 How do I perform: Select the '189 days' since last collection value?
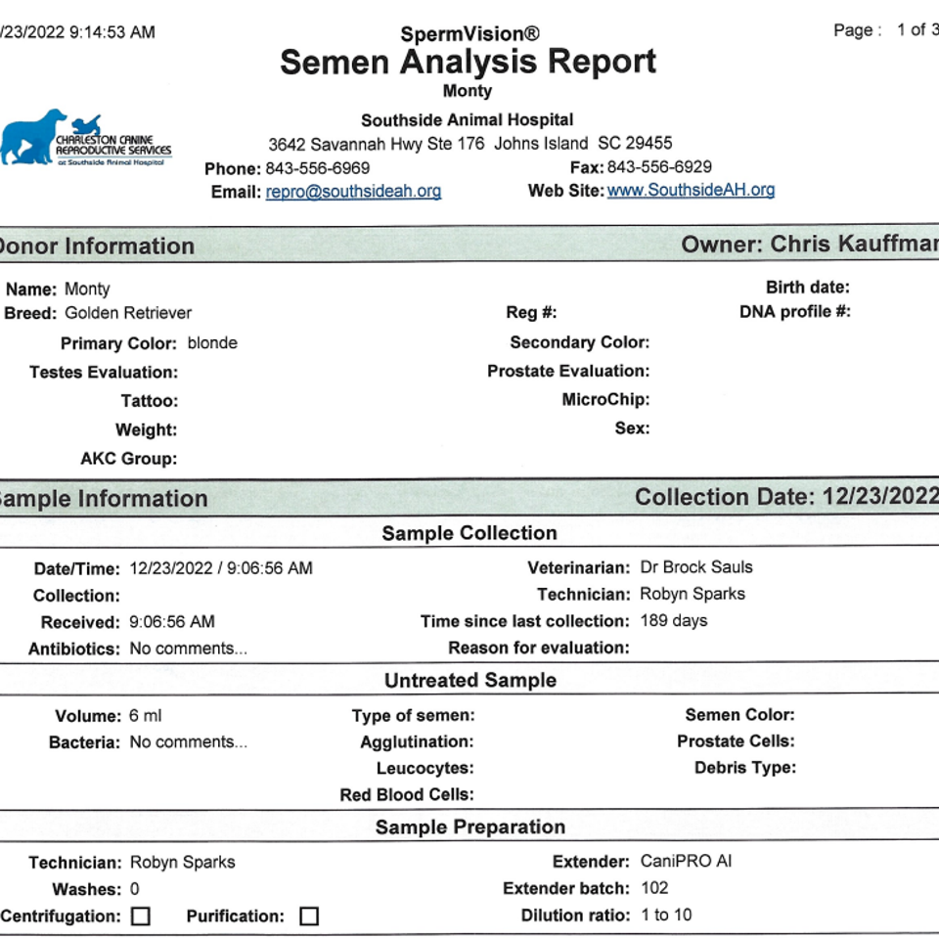(x=674, y=620)
